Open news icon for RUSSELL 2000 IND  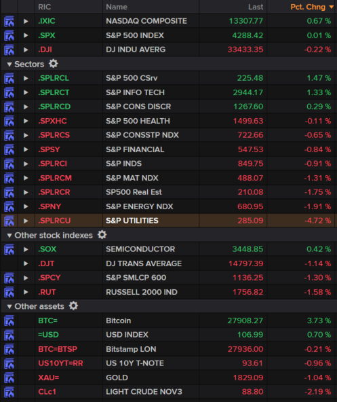pyautogui.click(x=9, y=292)
